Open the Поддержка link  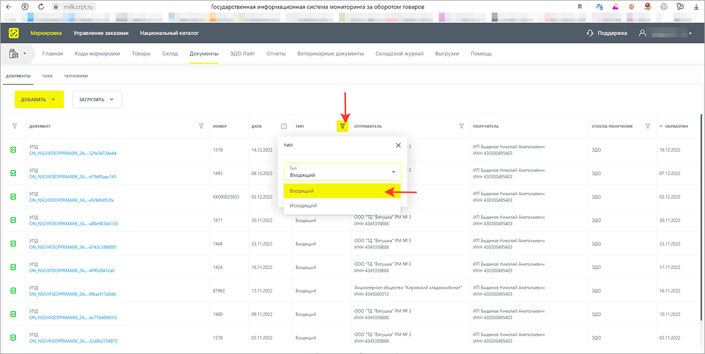coord(612,33)
